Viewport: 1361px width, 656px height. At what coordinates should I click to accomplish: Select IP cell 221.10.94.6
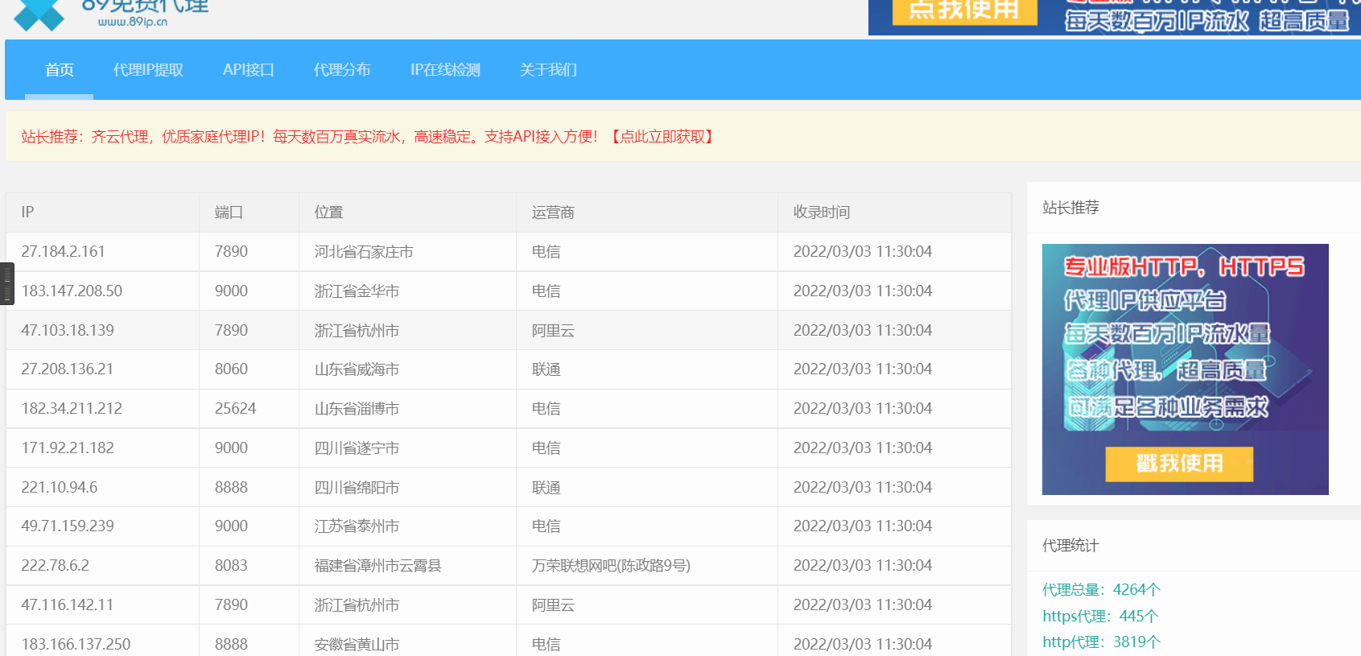coord(60,488)
